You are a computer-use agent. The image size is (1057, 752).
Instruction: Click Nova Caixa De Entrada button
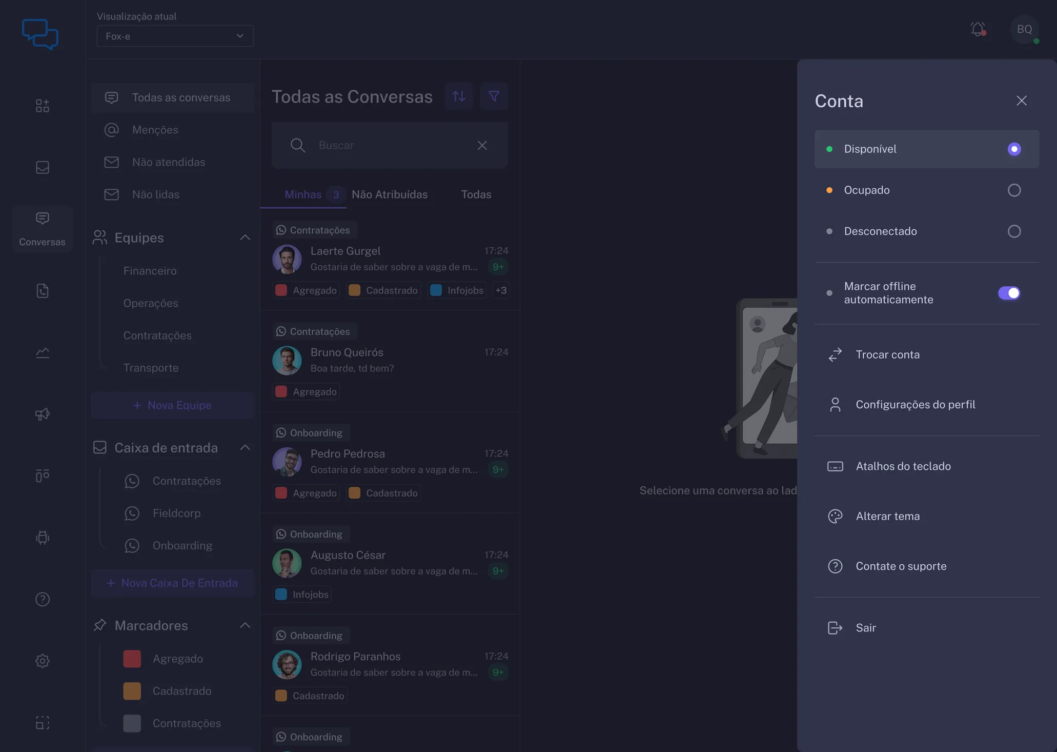[x=173, y=583]
